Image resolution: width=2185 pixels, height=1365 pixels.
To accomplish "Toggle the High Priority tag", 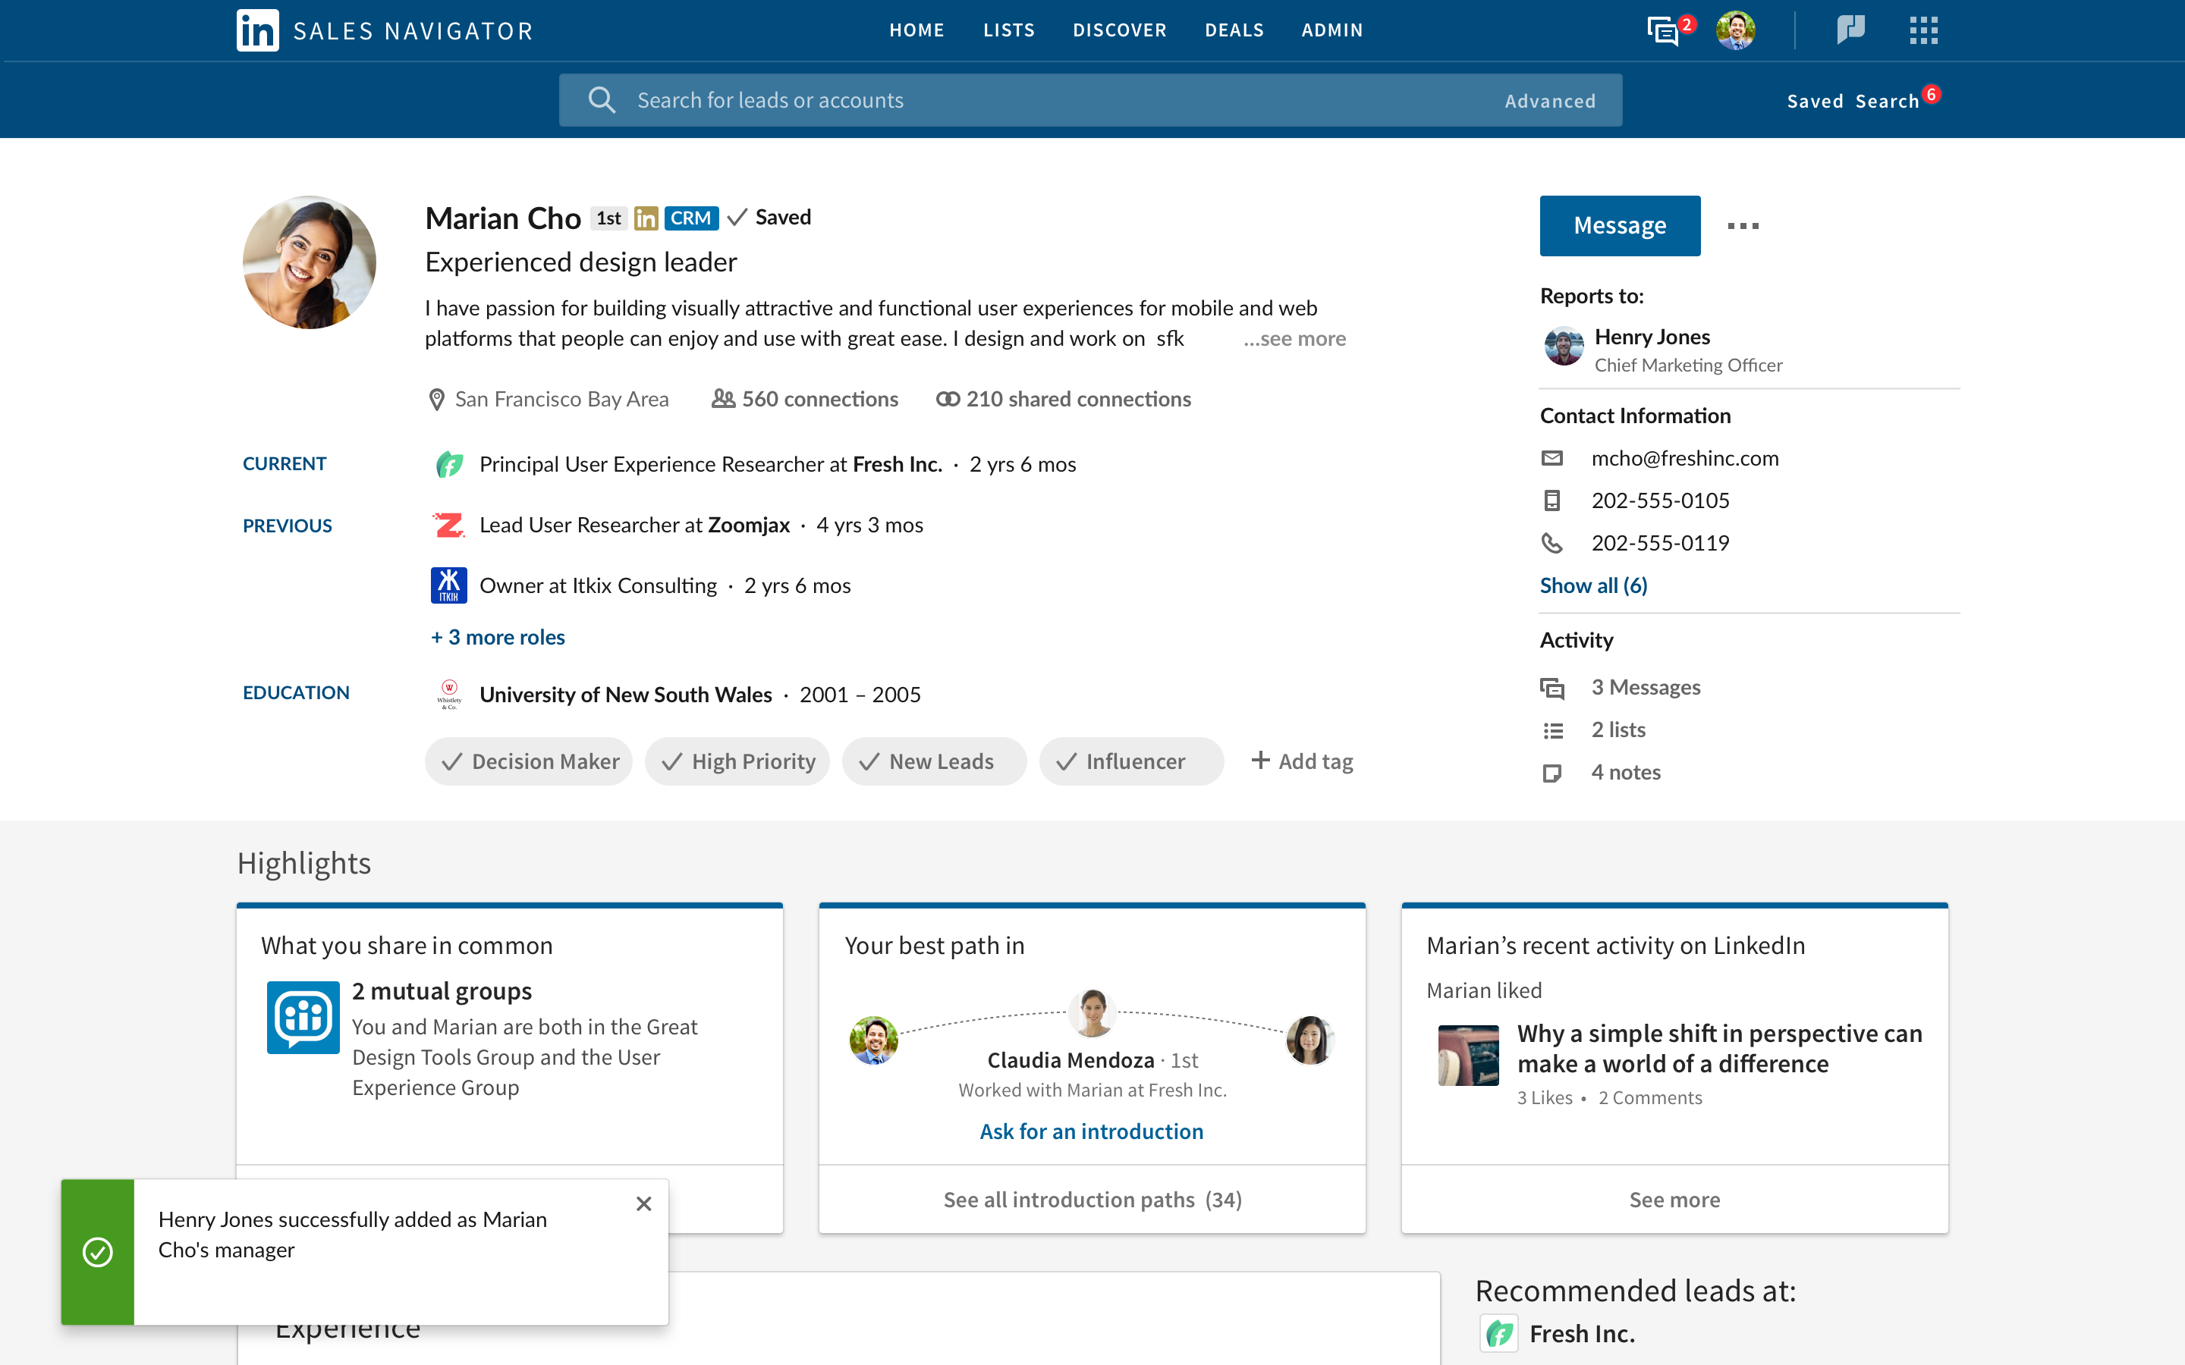I will [x=737, y=761].
